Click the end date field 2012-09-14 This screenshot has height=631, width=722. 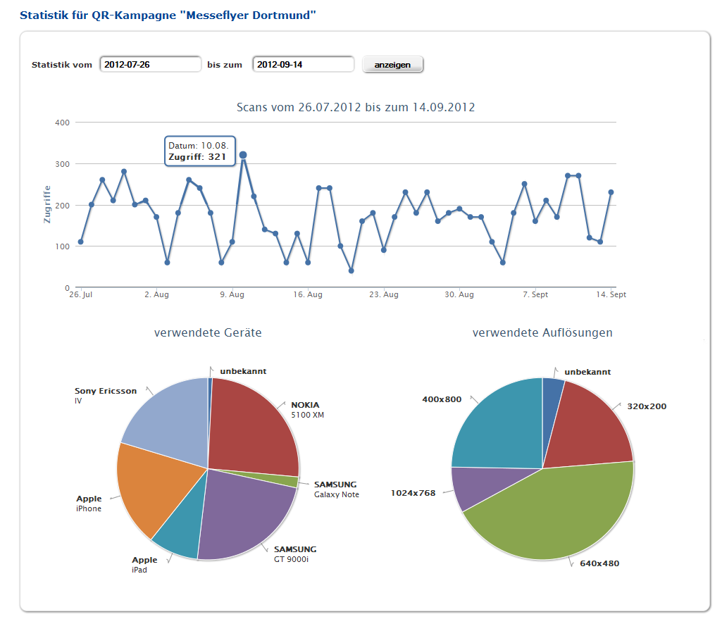pyautogui.click(x=303, y=64)
